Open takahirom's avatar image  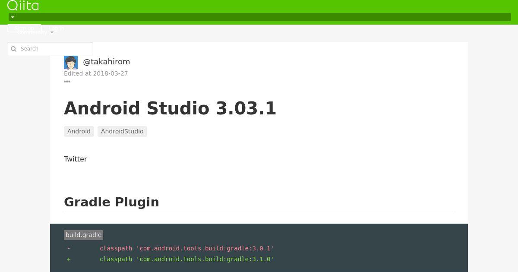pyautogui.click(x=71, y=63)
